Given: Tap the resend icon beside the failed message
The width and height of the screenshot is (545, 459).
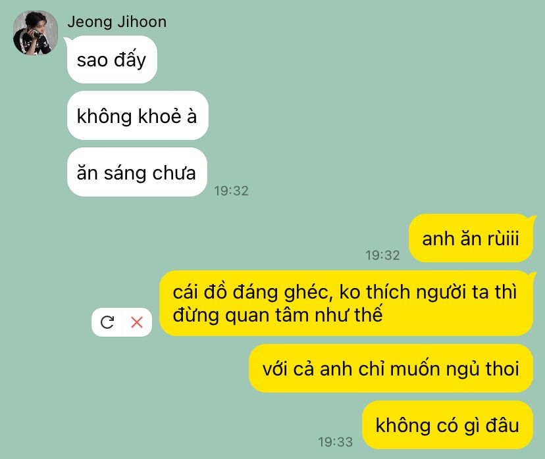Looking at the screenshot, I should coord(107,322).
